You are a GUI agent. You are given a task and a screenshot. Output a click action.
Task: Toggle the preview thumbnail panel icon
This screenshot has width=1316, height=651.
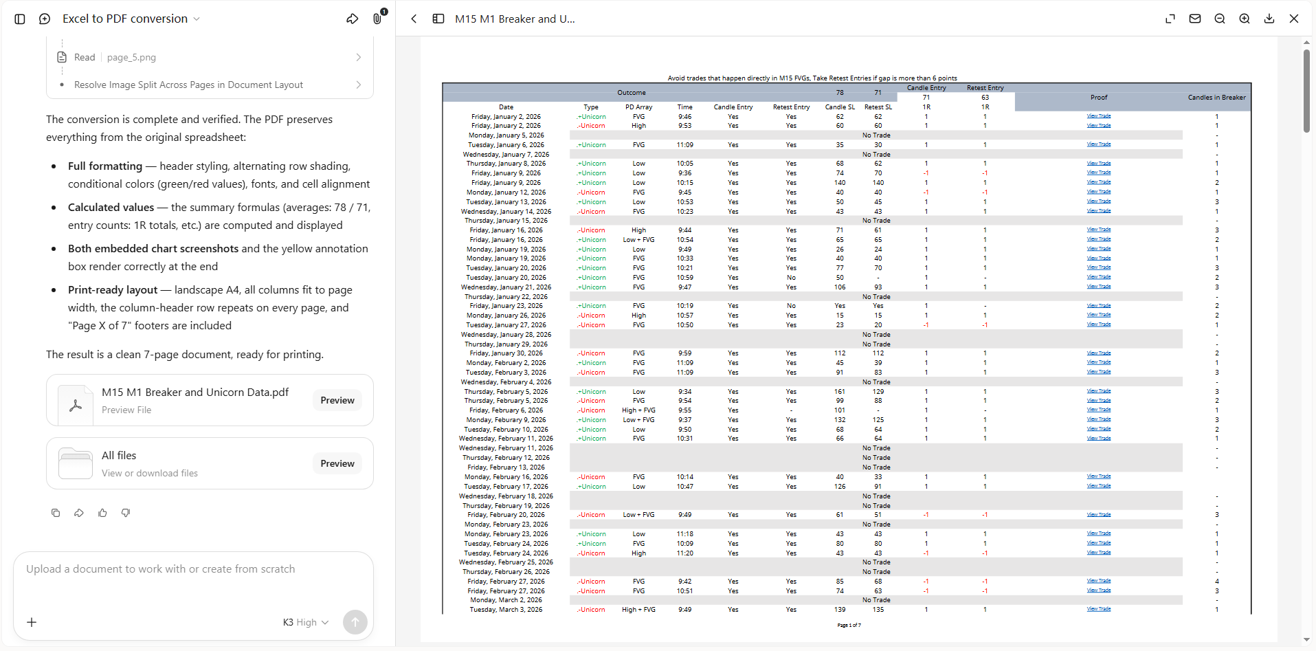coord(438,19)
